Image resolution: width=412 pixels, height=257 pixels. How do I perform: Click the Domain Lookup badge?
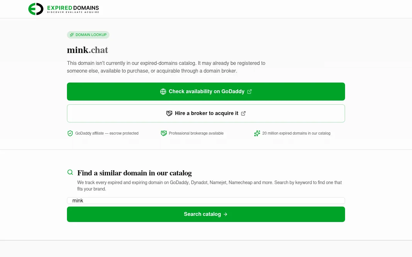(x=88, y=35)
